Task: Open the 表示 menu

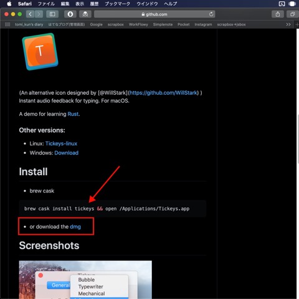Action: pyautogui.click(x=80, y=4)
